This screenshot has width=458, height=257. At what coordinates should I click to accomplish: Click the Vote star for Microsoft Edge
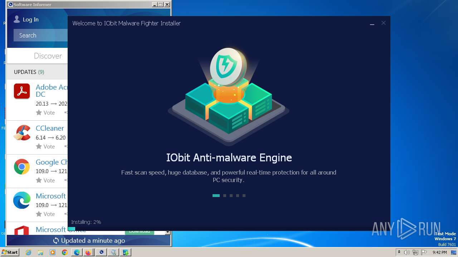point(39,214)
